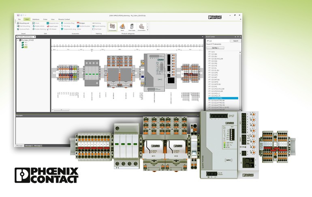
Task: Open the document tabs dropdown arrow
Action: (203, 37)
